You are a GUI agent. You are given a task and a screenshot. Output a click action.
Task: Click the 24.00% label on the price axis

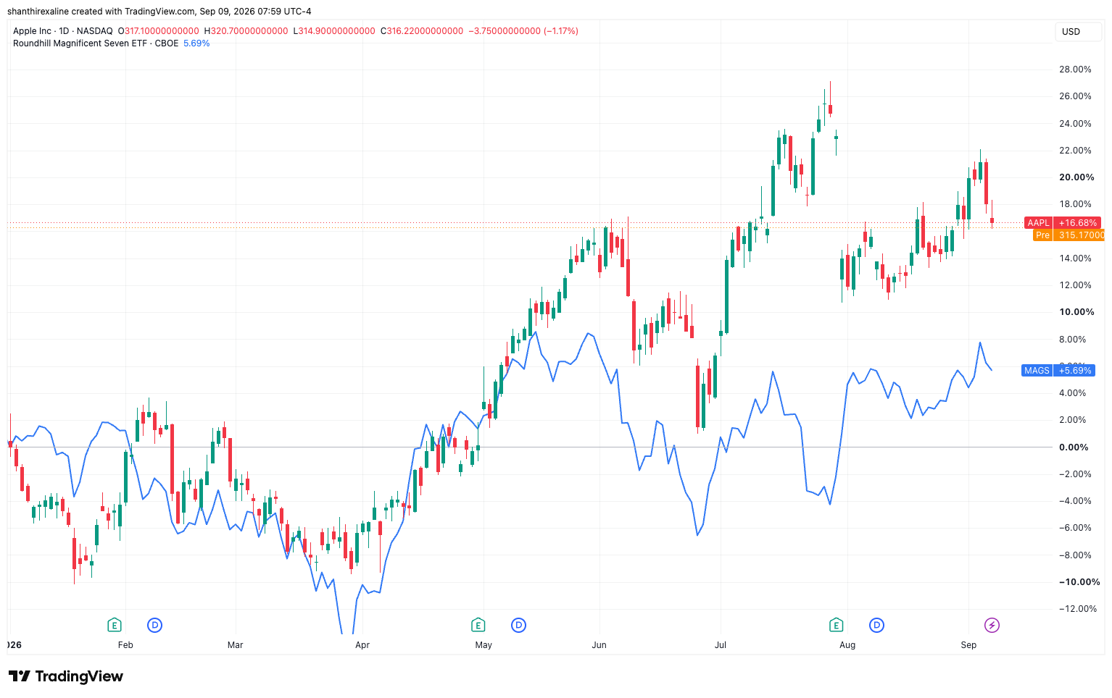pyautogui.click(x=1075, y=124)
